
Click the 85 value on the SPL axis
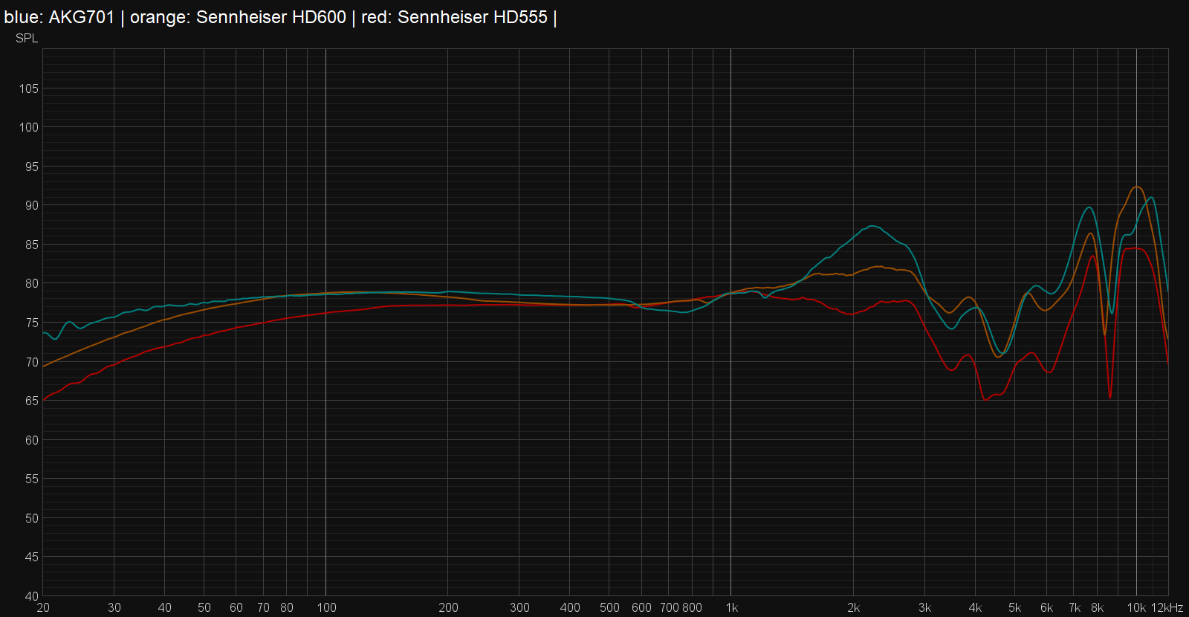(32, 245)
